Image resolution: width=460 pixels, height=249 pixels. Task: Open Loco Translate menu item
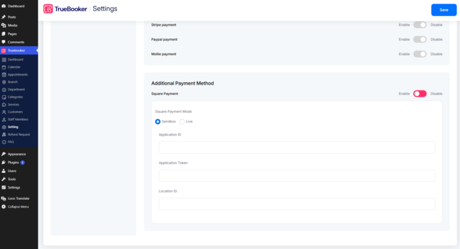pyautogui.click(x=19, y=199)
